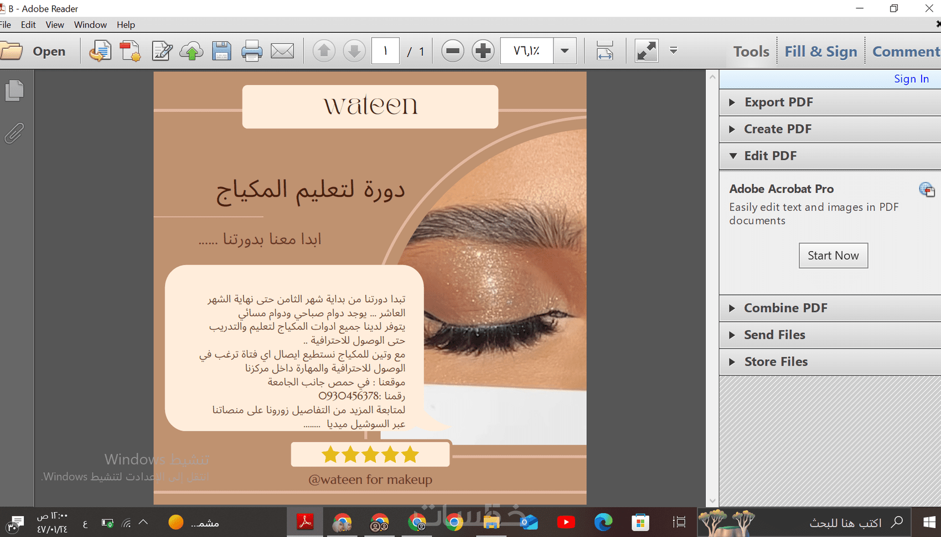Click the Windows Start button
This screenshot has width=941, height=537.
(929, 522)
